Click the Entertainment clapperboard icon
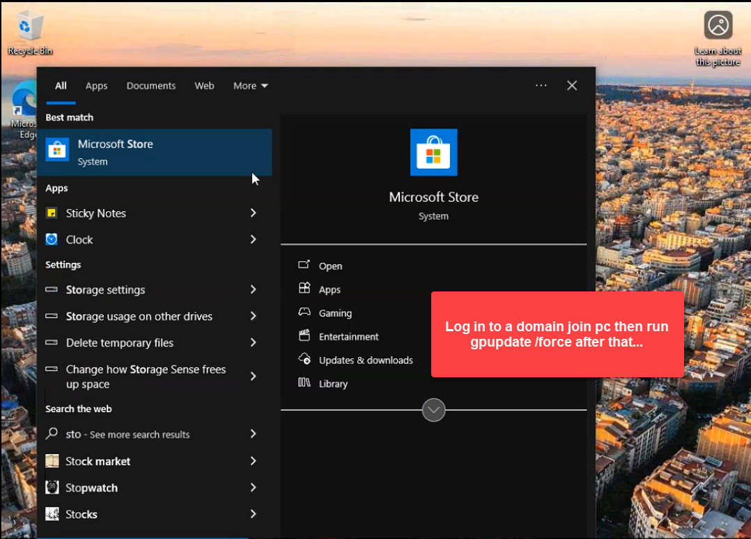This screenshot has height=539, width=751. tap(304, 335)
